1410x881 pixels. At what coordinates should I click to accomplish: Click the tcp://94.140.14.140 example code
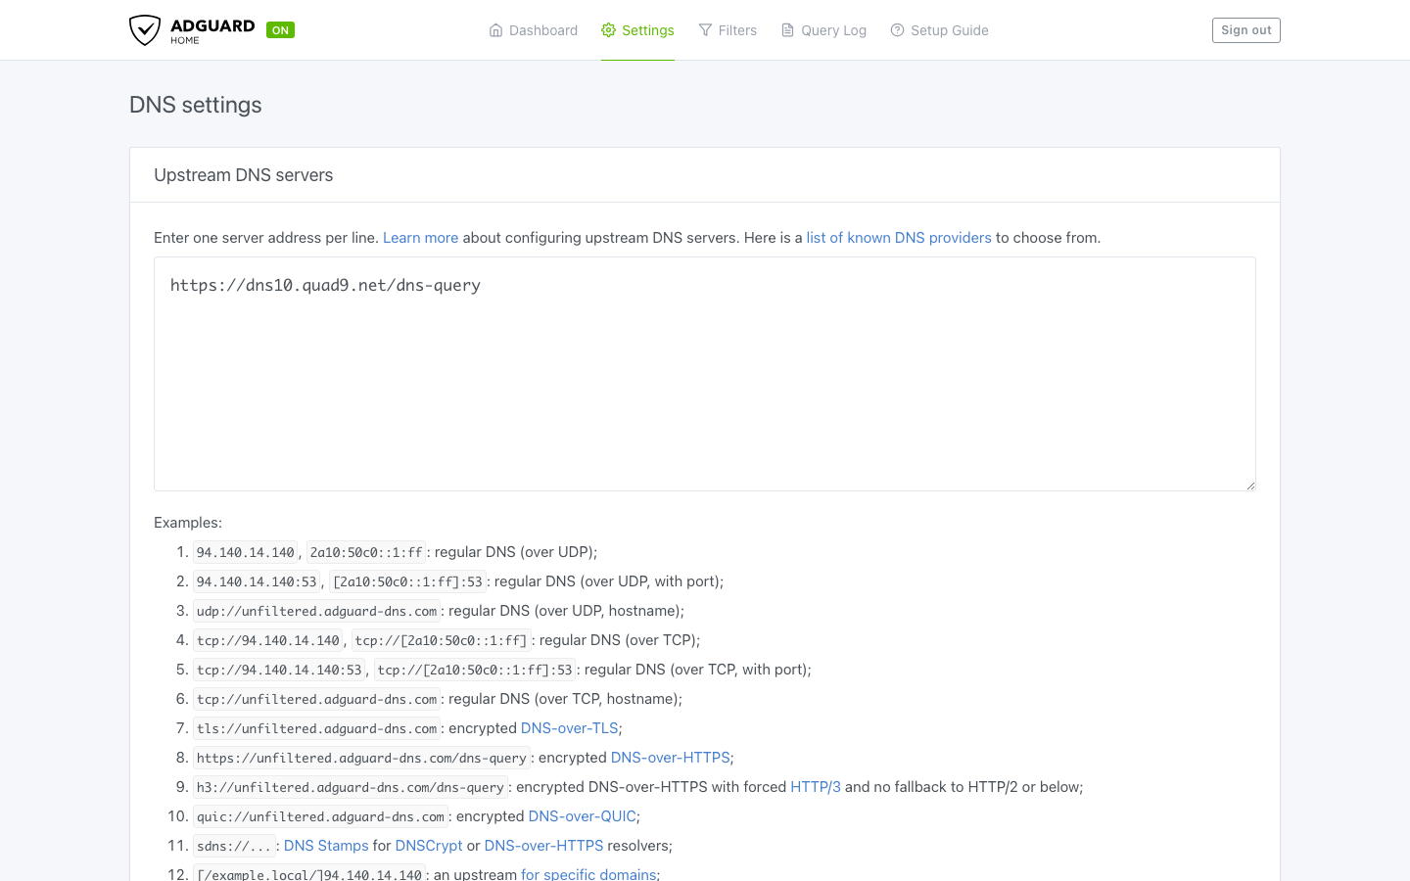268,640
